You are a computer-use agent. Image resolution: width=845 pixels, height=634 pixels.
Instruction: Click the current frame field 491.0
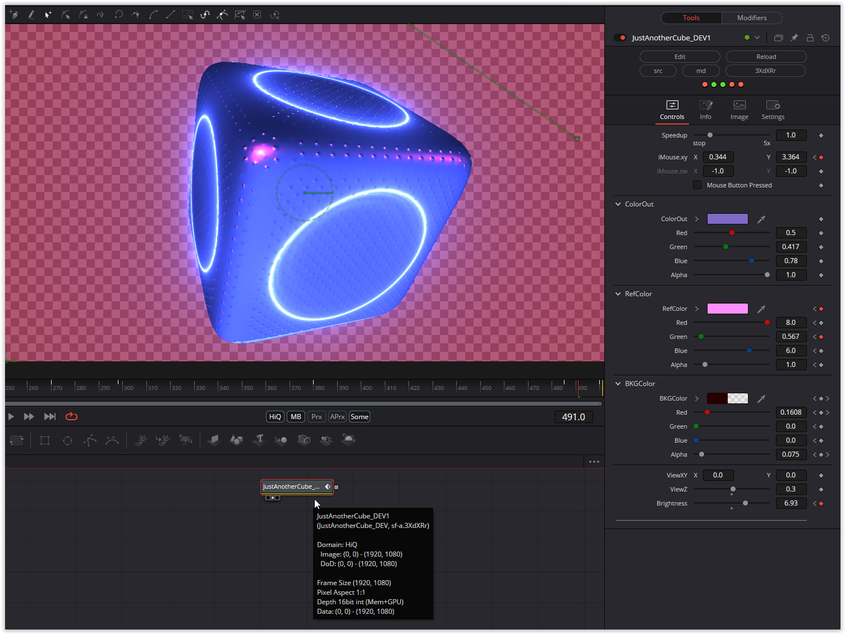(x=573, y=417)
